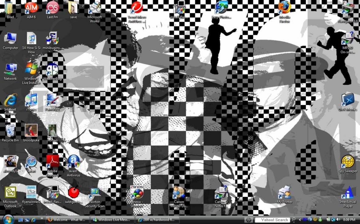Launch the AIM 6 shortcut
Screen dimensions: 360x224
(31, 10)
